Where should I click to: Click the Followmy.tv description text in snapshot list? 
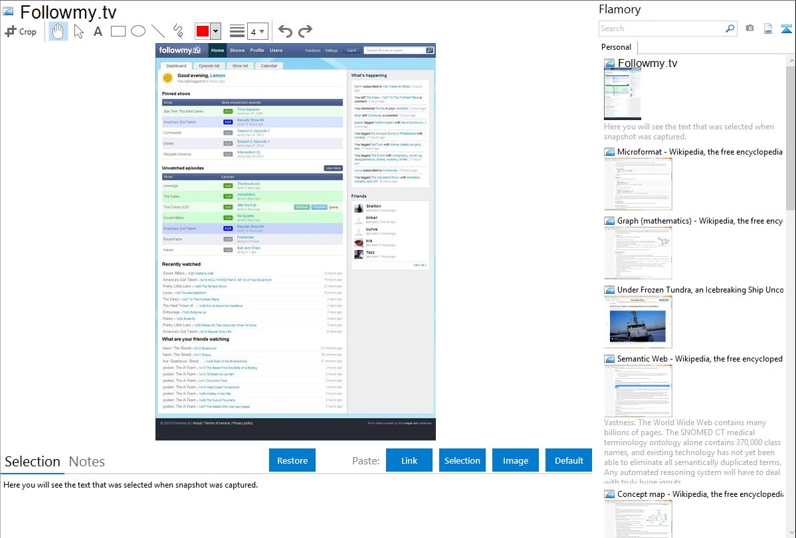[x=689, y=132]
